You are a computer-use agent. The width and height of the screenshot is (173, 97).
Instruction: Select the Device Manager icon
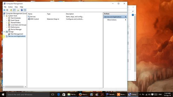click(9, 29)
